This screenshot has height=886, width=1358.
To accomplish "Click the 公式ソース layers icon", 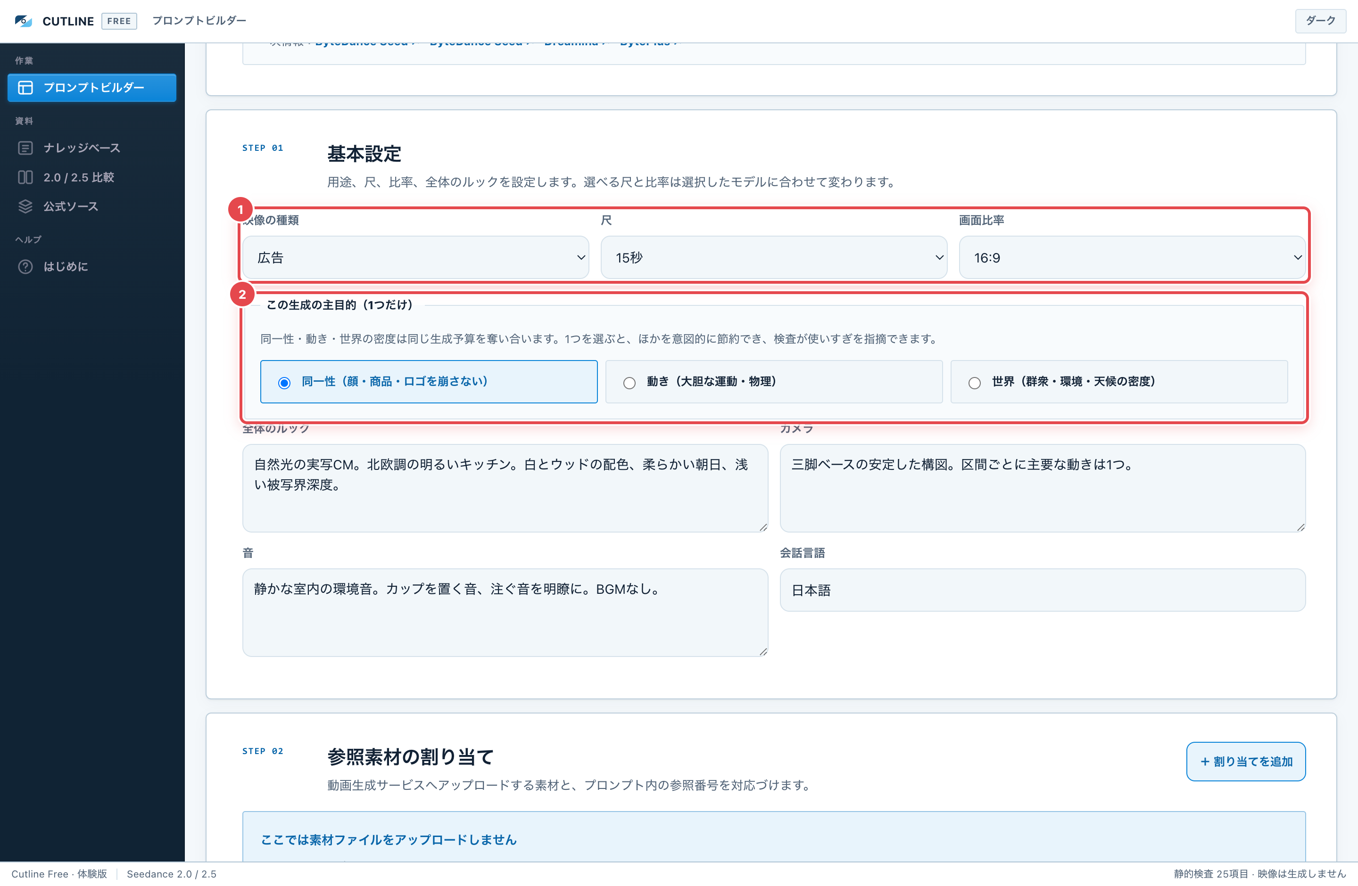I will [x=25, y=206].
